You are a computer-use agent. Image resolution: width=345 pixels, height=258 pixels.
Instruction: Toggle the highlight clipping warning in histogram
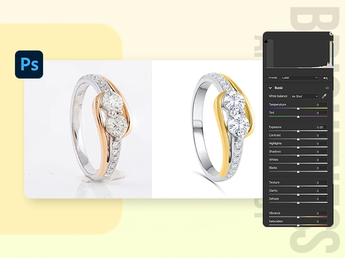point(332,41)
